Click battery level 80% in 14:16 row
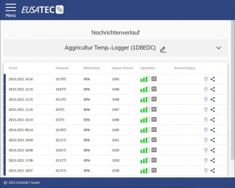The width and height of the screenshot is (235, 188). (87, 79)
